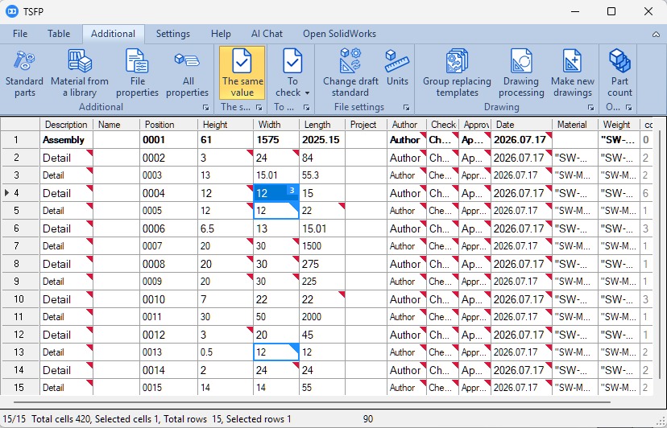Click the Height column header

click(226, 125)
